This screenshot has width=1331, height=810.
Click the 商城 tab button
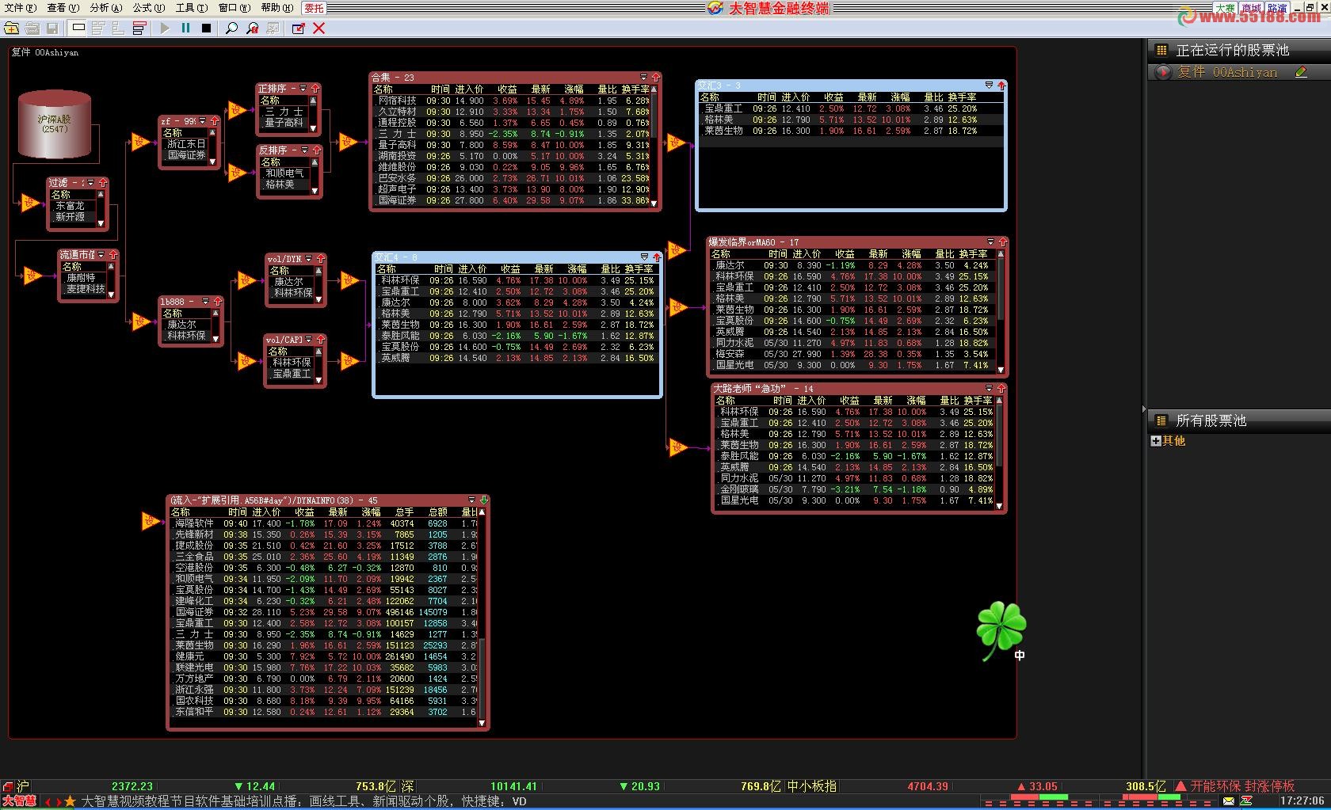[x=1251, y=8]
